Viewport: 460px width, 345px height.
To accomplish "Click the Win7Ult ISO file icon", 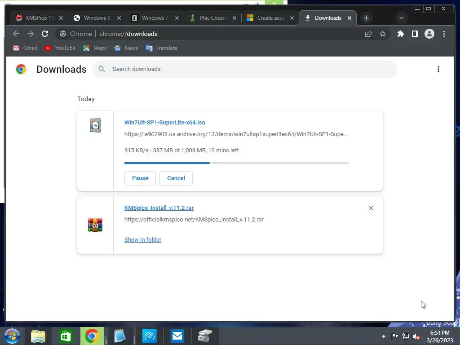I will click(x=95, y=125).
